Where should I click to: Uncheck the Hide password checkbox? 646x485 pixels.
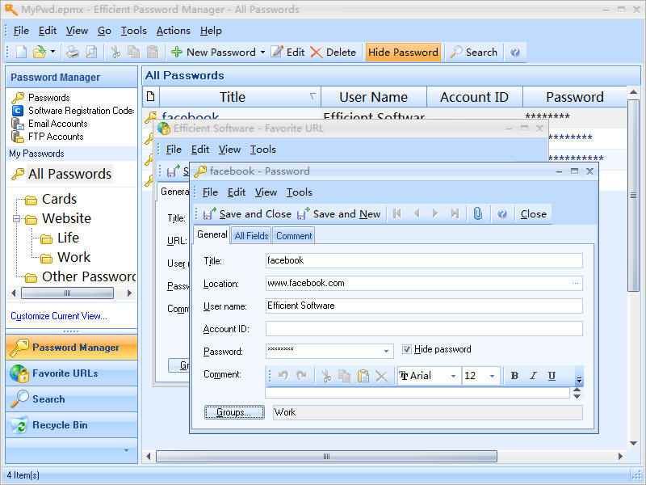point(407,349)
